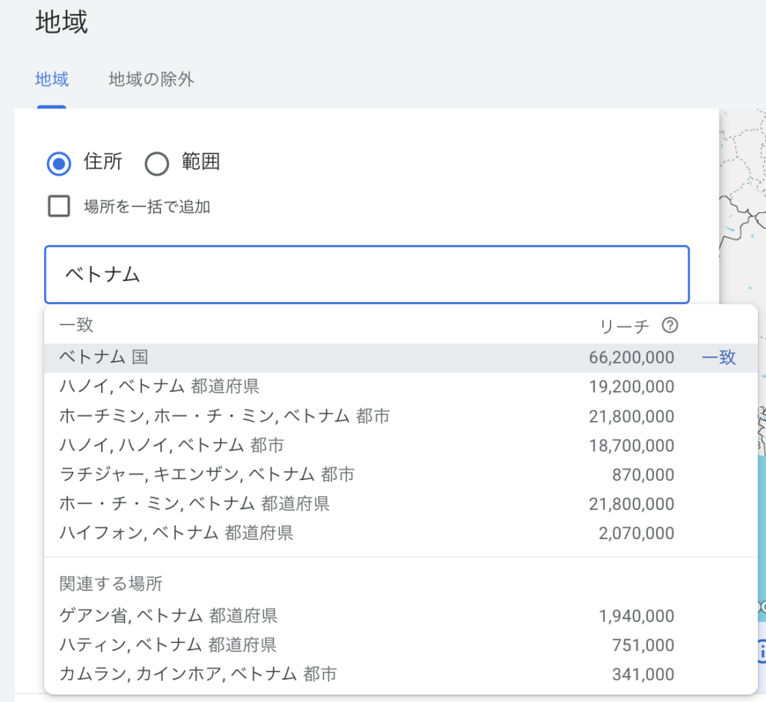The width and height of the screenshot is (766, 702).
Task: Click the location search field containing ベトナム
Action: coord(367,274)
